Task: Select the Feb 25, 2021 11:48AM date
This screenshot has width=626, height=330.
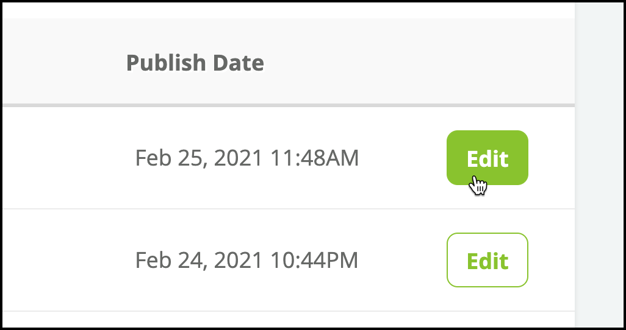Action: [x=246, y=158]
